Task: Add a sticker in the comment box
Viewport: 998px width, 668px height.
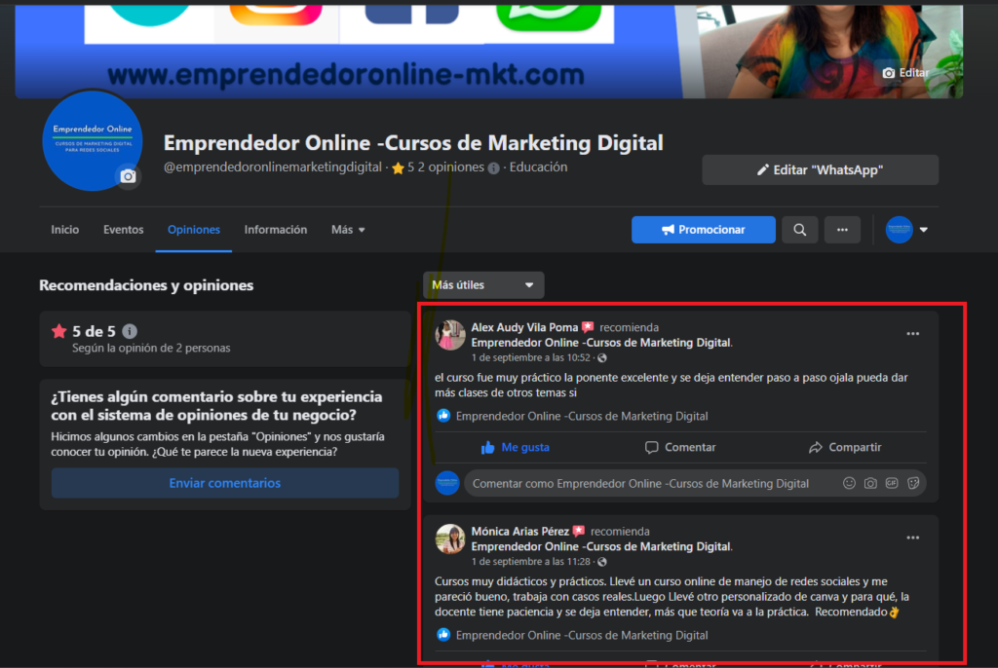Action: click(x=913, y=483)
